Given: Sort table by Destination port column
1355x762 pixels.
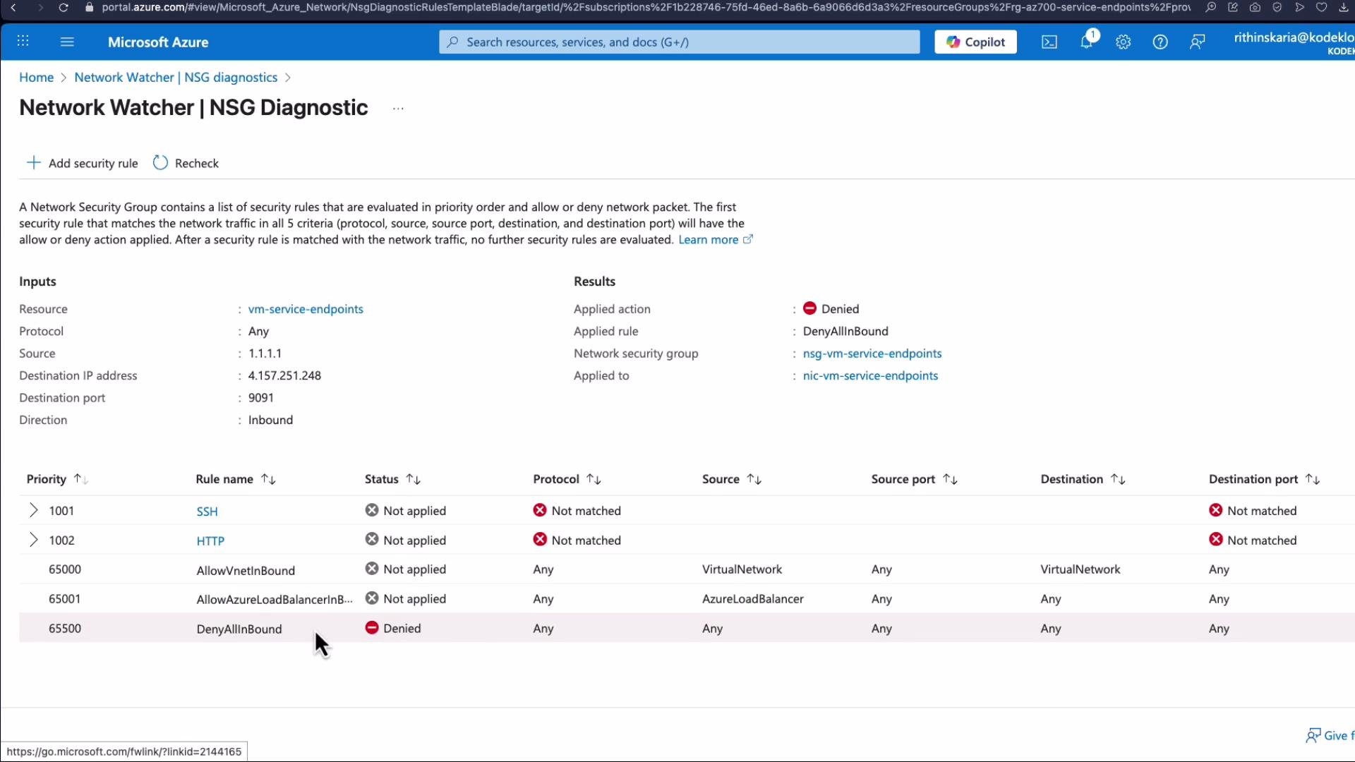Looking at the screenshot, I should pyautogui.click(x=1265, y=479).
